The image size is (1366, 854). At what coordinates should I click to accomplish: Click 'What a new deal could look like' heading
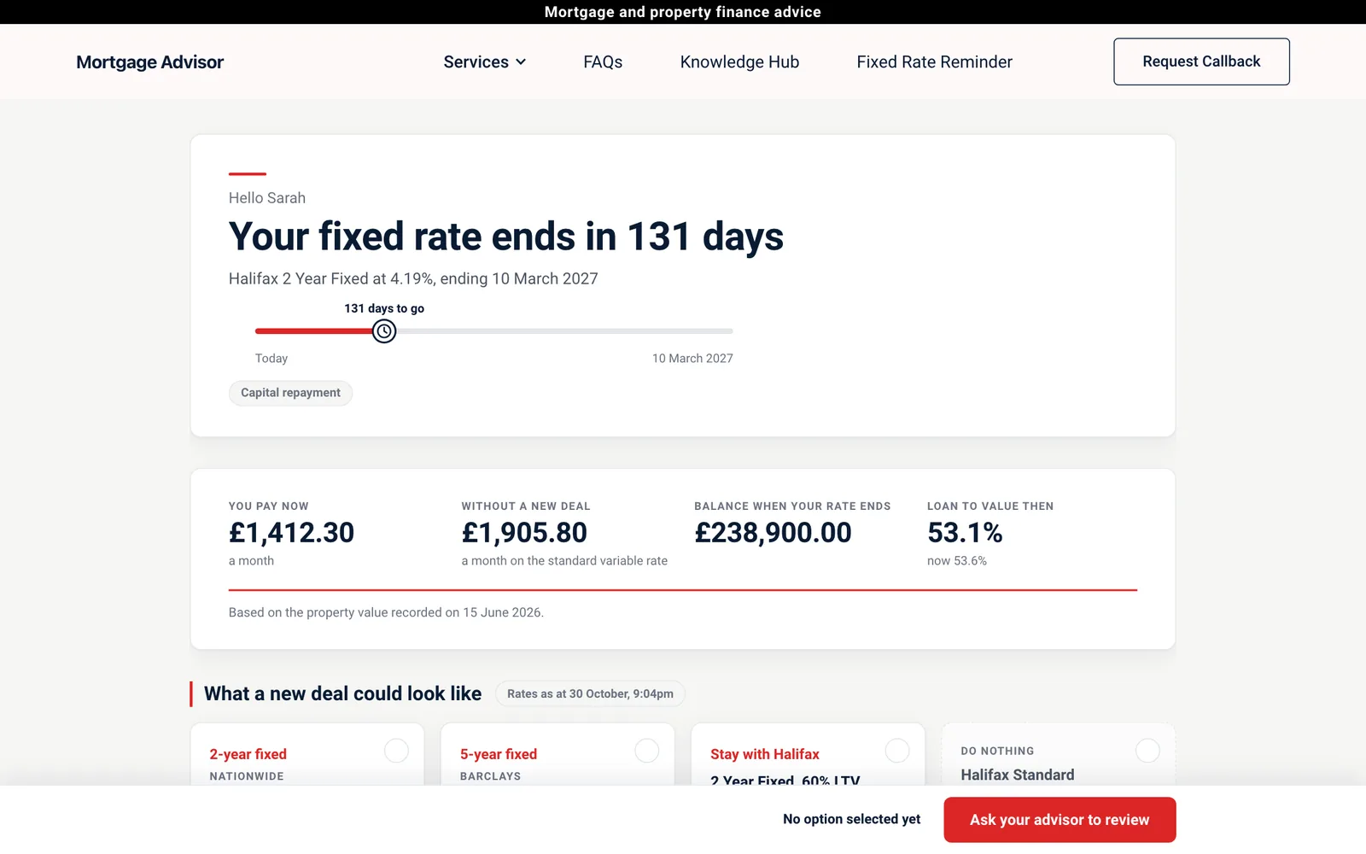342,693
